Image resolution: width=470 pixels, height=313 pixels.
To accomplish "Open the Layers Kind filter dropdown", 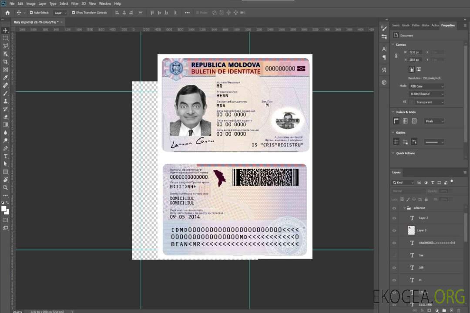I will (x=403, y=183).
